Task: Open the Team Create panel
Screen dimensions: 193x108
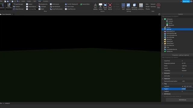Action: [x=69, y=7]
